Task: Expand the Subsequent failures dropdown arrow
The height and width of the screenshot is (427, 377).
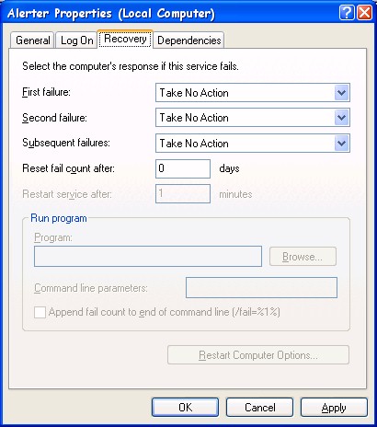Action: [341, 144]
